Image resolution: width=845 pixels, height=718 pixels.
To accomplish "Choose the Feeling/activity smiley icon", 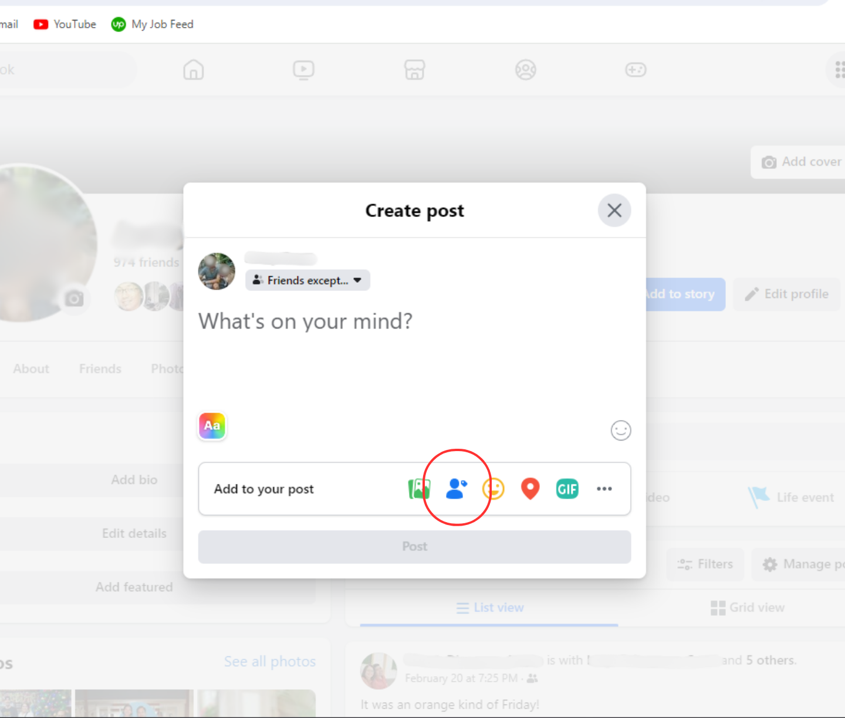I will coord(494,489).
